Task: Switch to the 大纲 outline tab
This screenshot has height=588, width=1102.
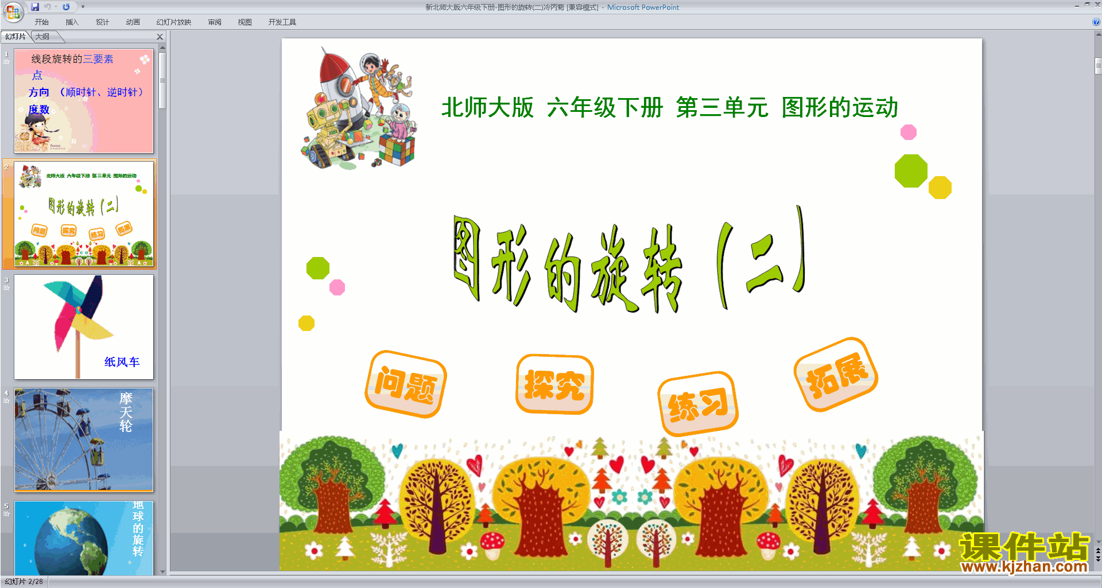Action: click(x=42, y=37)
